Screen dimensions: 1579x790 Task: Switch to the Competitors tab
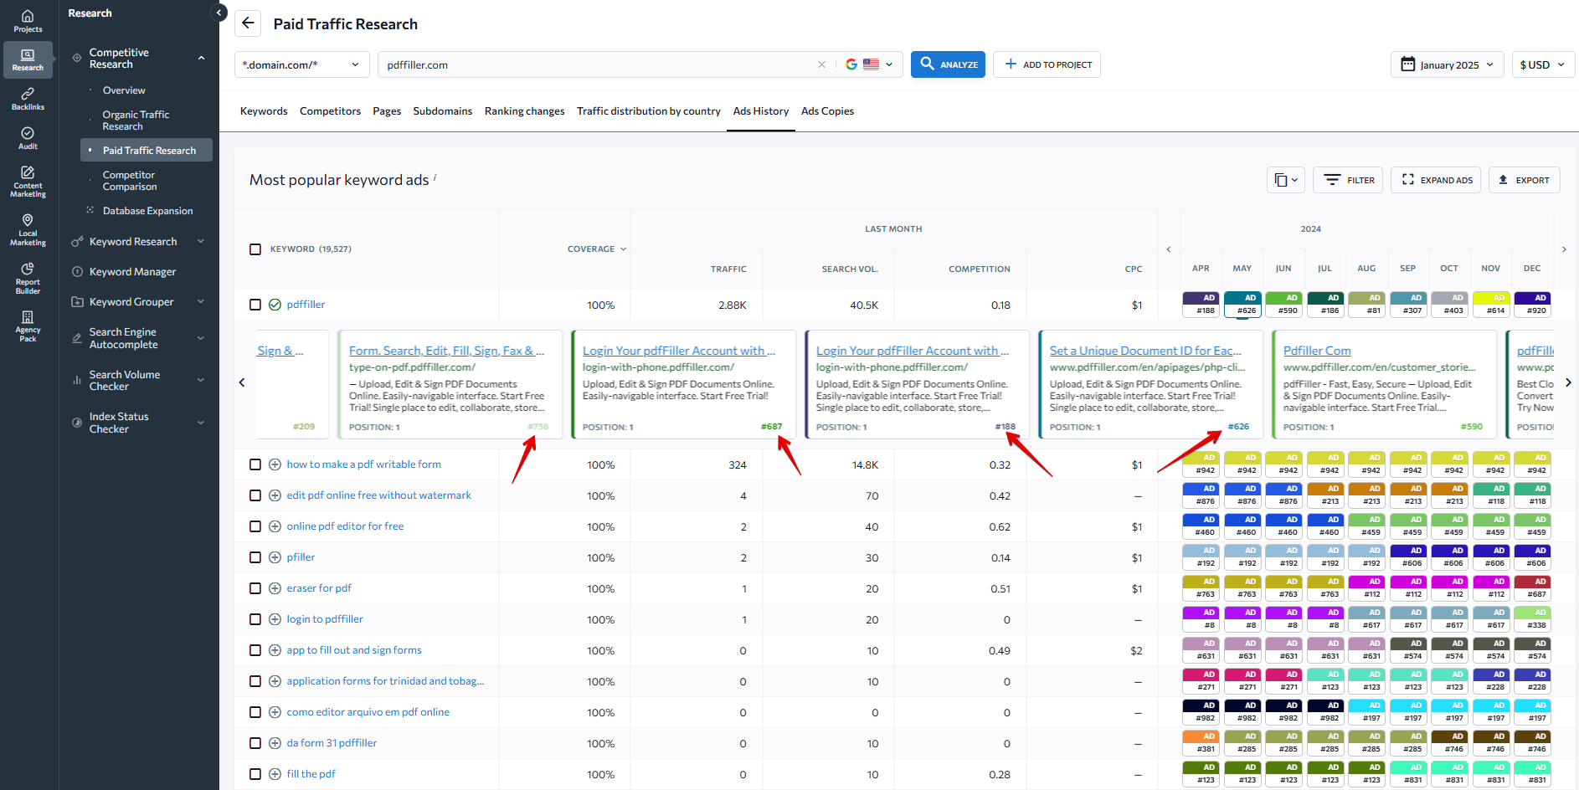330,111
